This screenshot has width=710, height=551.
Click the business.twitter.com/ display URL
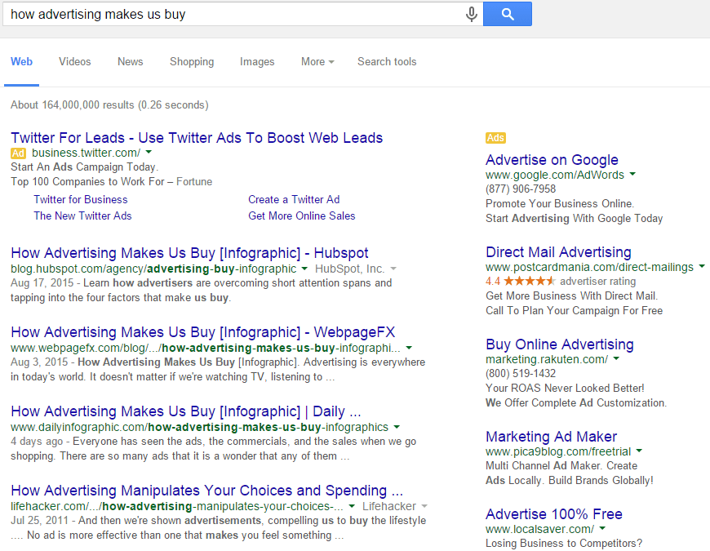(x=86, y=153)
